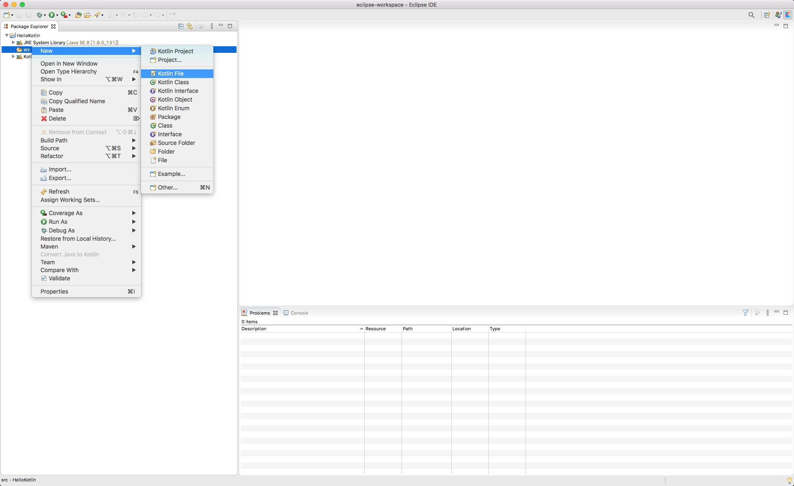Image resolution: width=794 pixels, height=486 pixels.
Task: Select the Kotlin perspective icon
Action: click(x=788, y=15)
